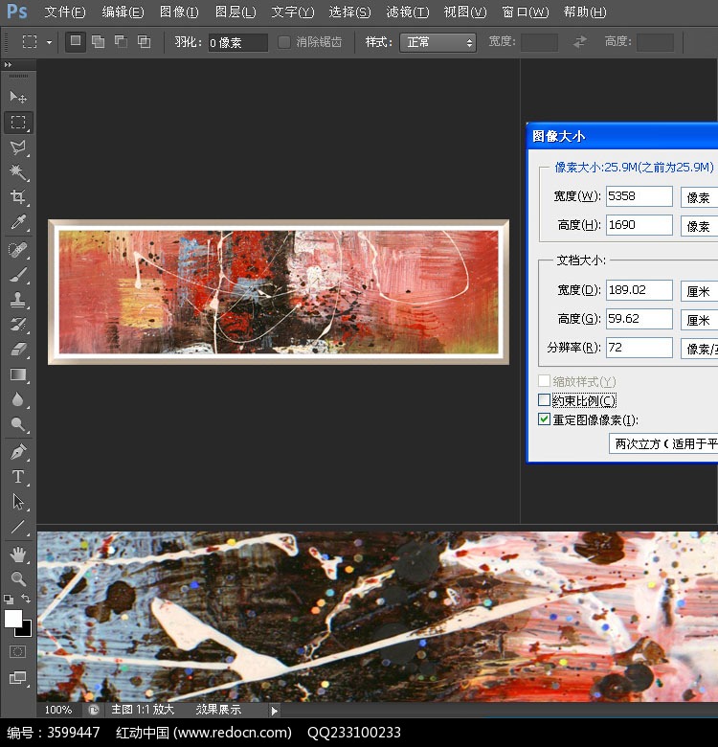Click the background color swatch
The height and width of the screenshot is (747, 718).
coord(26,631)
